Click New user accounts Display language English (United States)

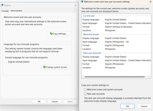[116, 57]
